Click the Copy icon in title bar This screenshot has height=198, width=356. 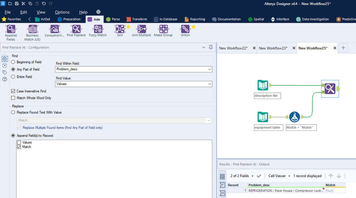pyautogui.click(x=30, y=4)
